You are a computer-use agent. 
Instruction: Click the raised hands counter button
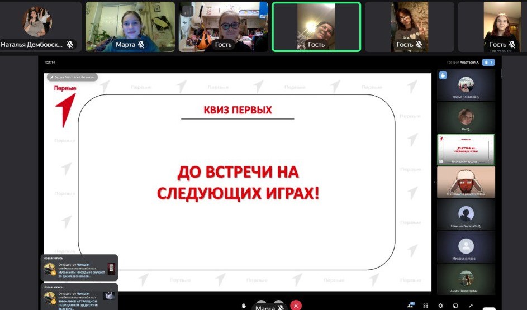pyautogui.click(x=488, y=63)
